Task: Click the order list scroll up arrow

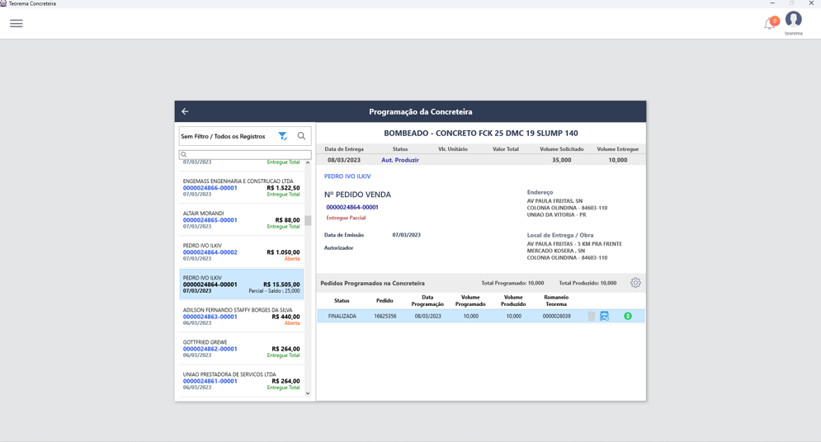Action: click(308, 162)
